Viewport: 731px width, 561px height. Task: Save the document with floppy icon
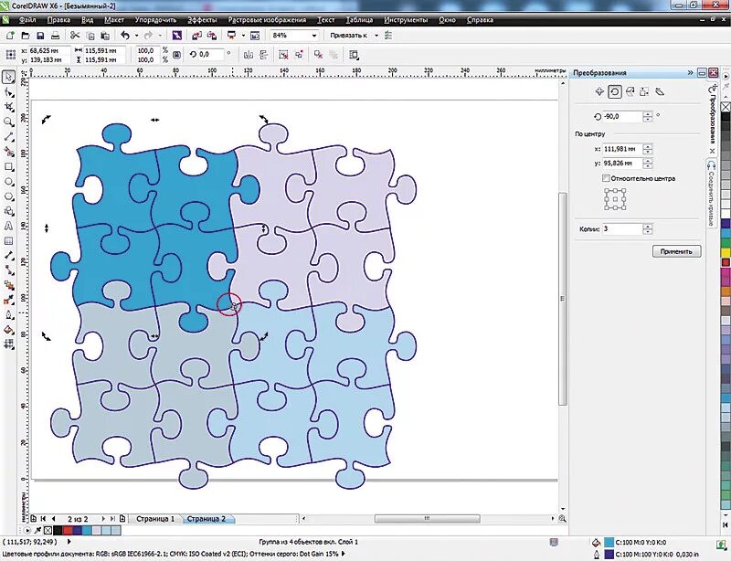[40, 36]
